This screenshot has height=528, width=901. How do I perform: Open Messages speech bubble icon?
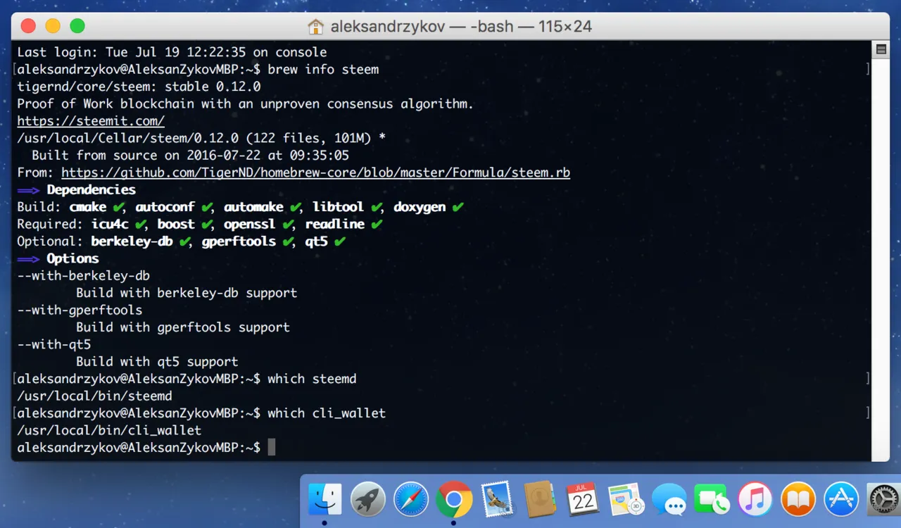pyautogui.click(x=669, y=500)
